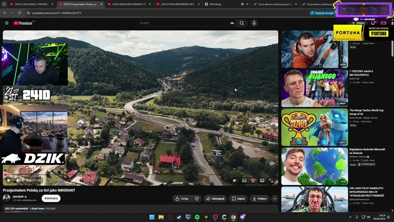Viewport: 394px width, 222px height.
Task: Open the player settings gear
Action: pos(253,180)
